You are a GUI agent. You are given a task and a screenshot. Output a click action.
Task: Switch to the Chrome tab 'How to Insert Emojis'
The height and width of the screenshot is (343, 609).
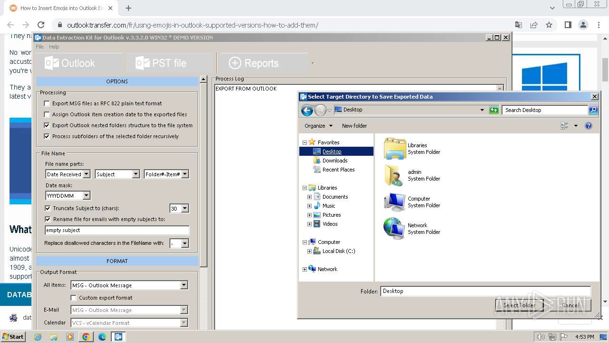(61, 8)
